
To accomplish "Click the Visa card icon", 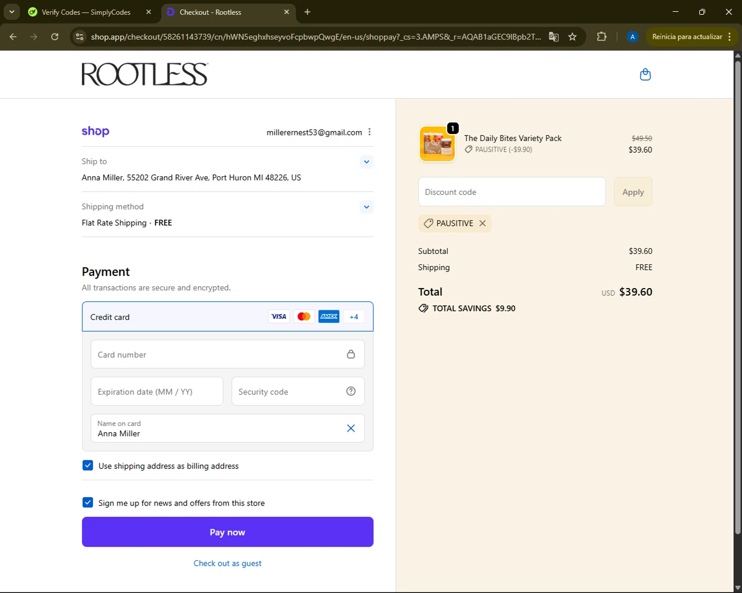I will pyautogui.click(x=279, y=317).
